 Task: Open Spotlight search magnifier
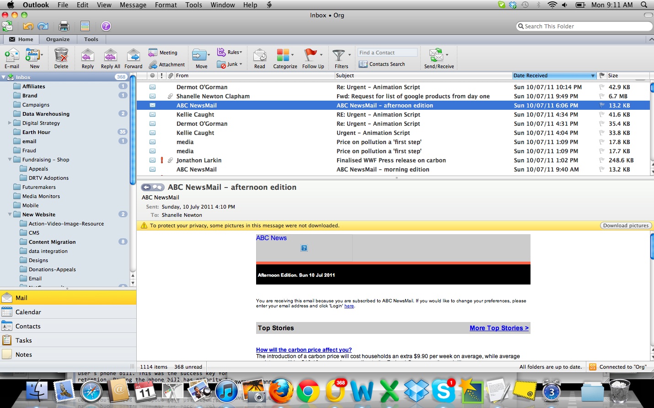tap(644, 5)
